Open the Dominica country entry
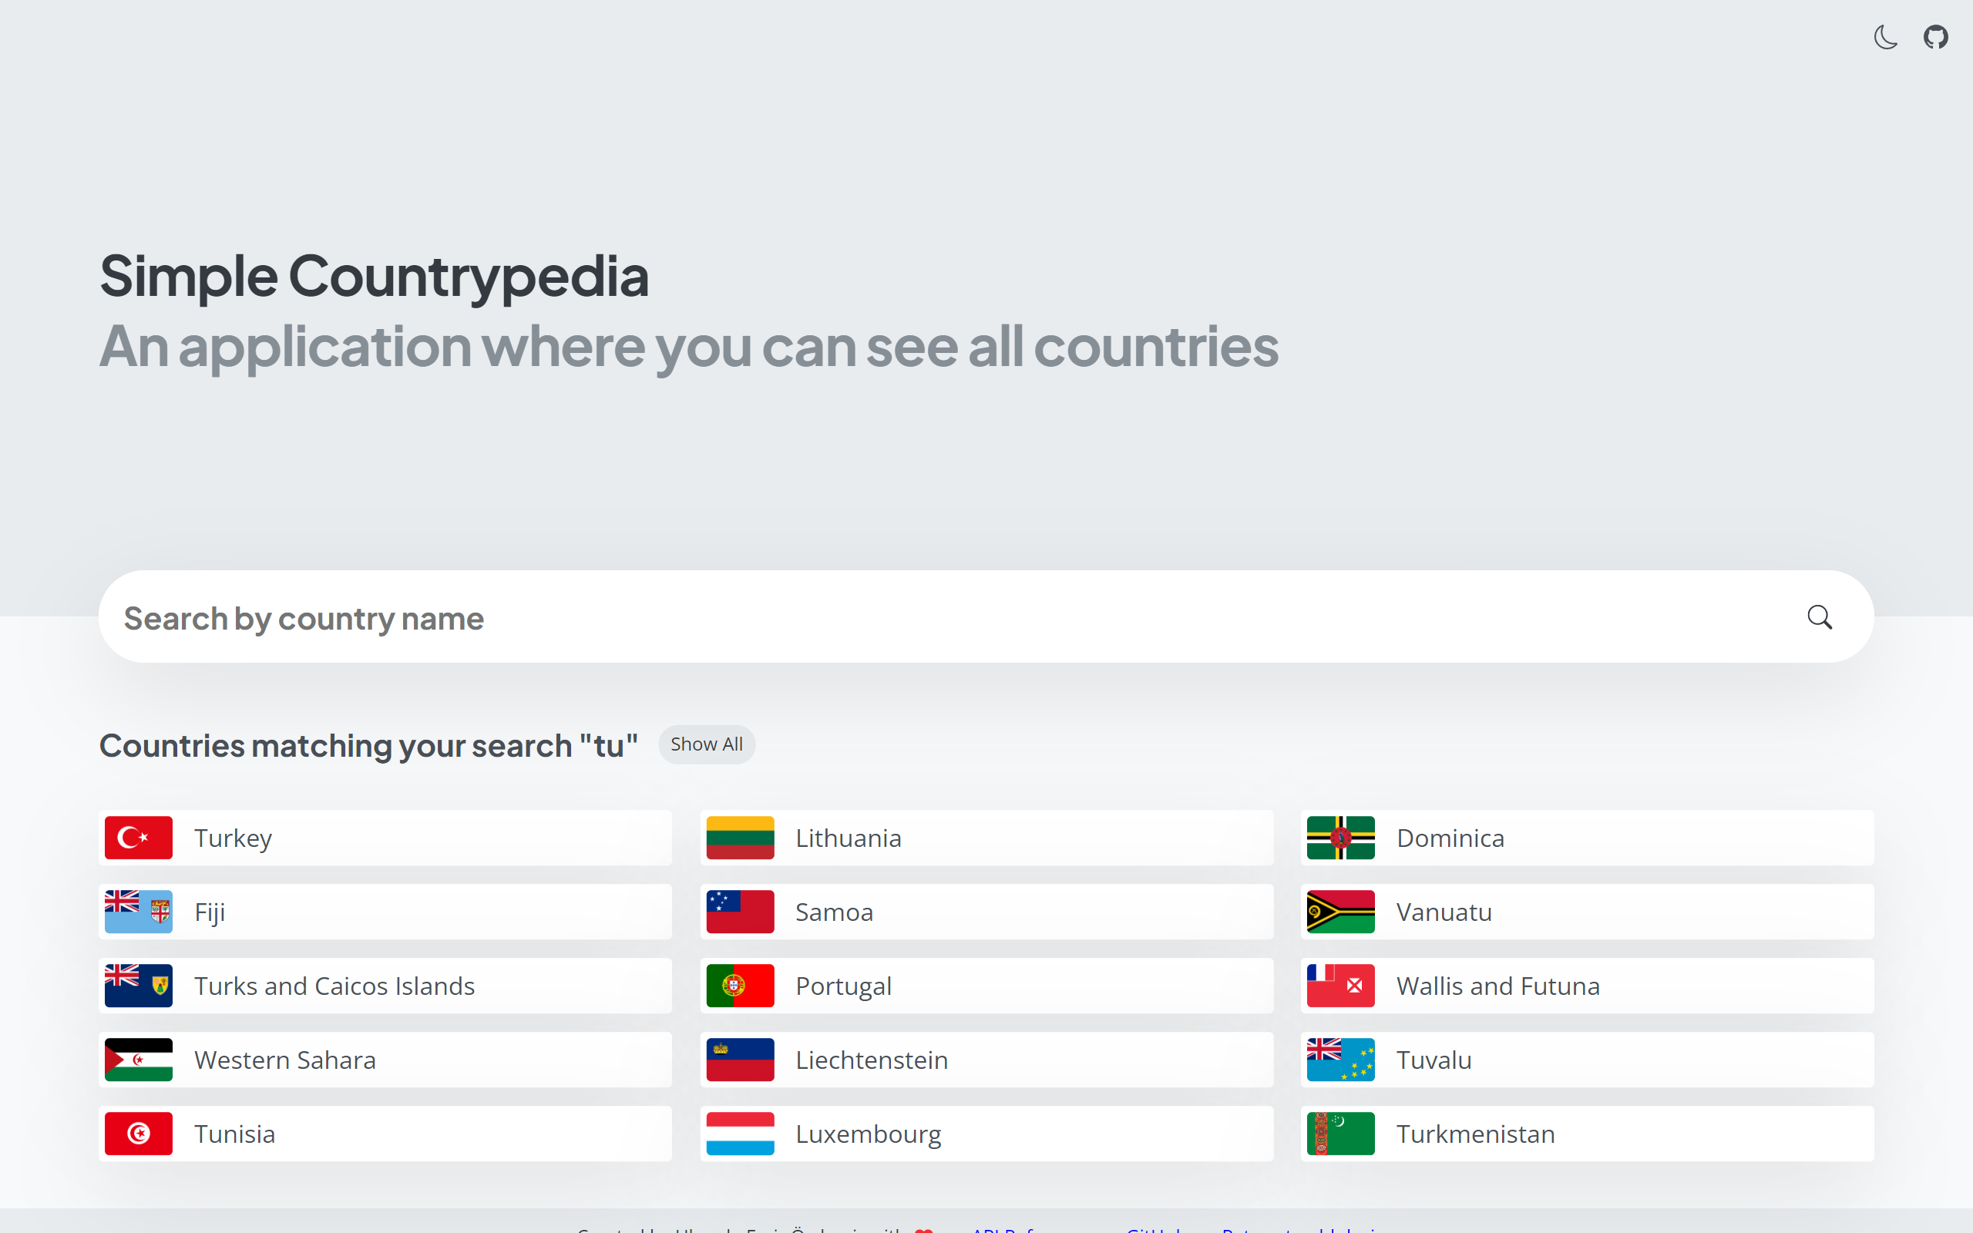This screenshot has width=1973, height=1233. click(1587, 838)
